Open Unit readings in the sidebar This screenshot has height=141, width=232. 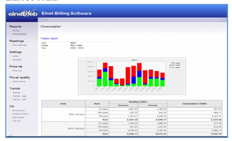tap(20, 45)
